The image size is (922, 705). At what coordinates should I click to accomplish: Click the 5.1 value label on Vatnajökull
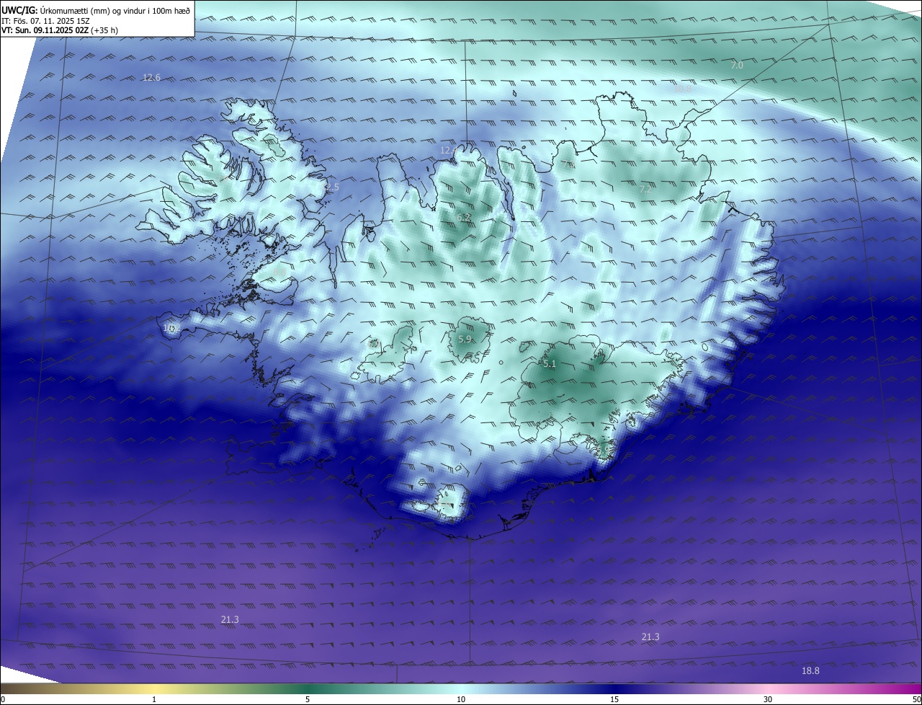coord(550,364)
